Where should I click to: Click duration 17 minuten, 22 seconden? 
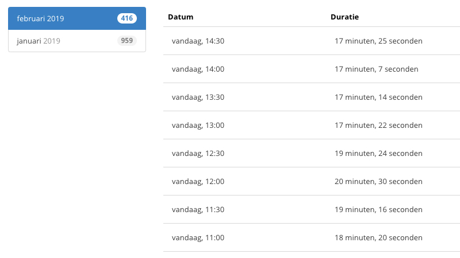(378, 125)
